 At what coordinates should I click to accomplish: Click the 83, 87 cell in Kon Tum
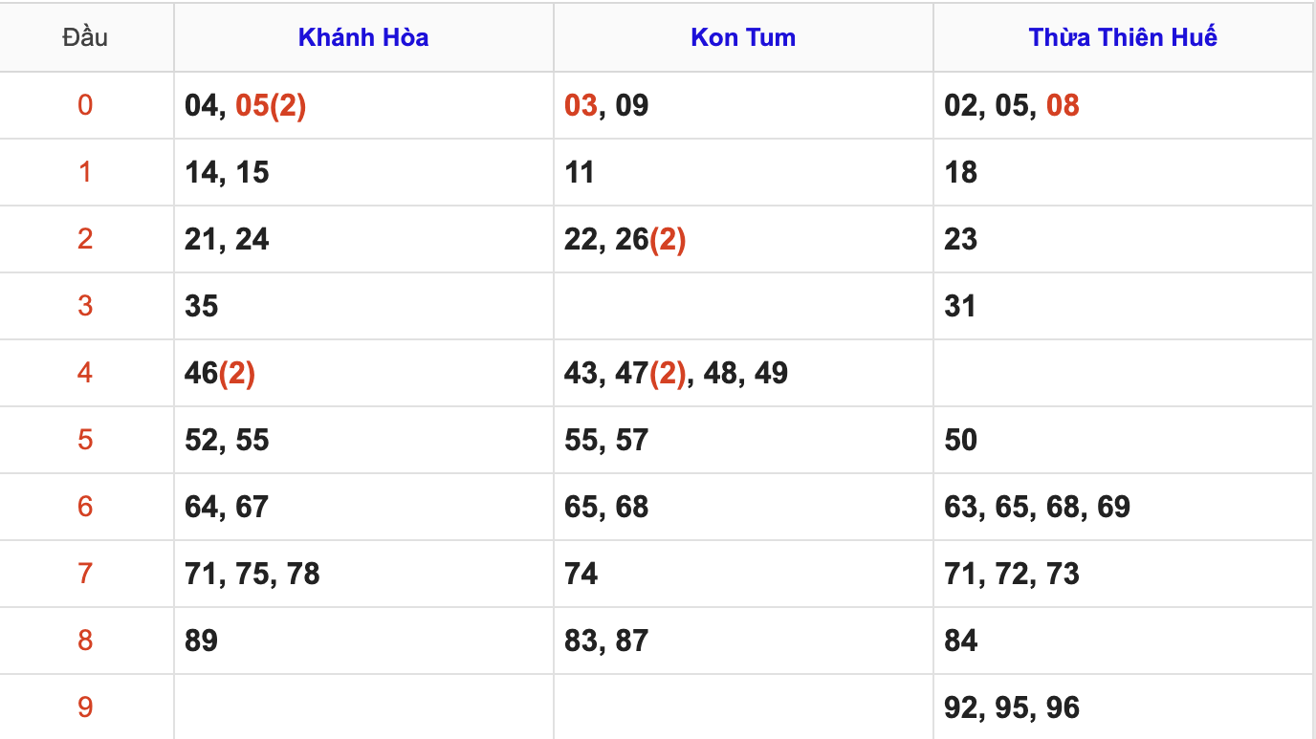[x=606, y=641]
